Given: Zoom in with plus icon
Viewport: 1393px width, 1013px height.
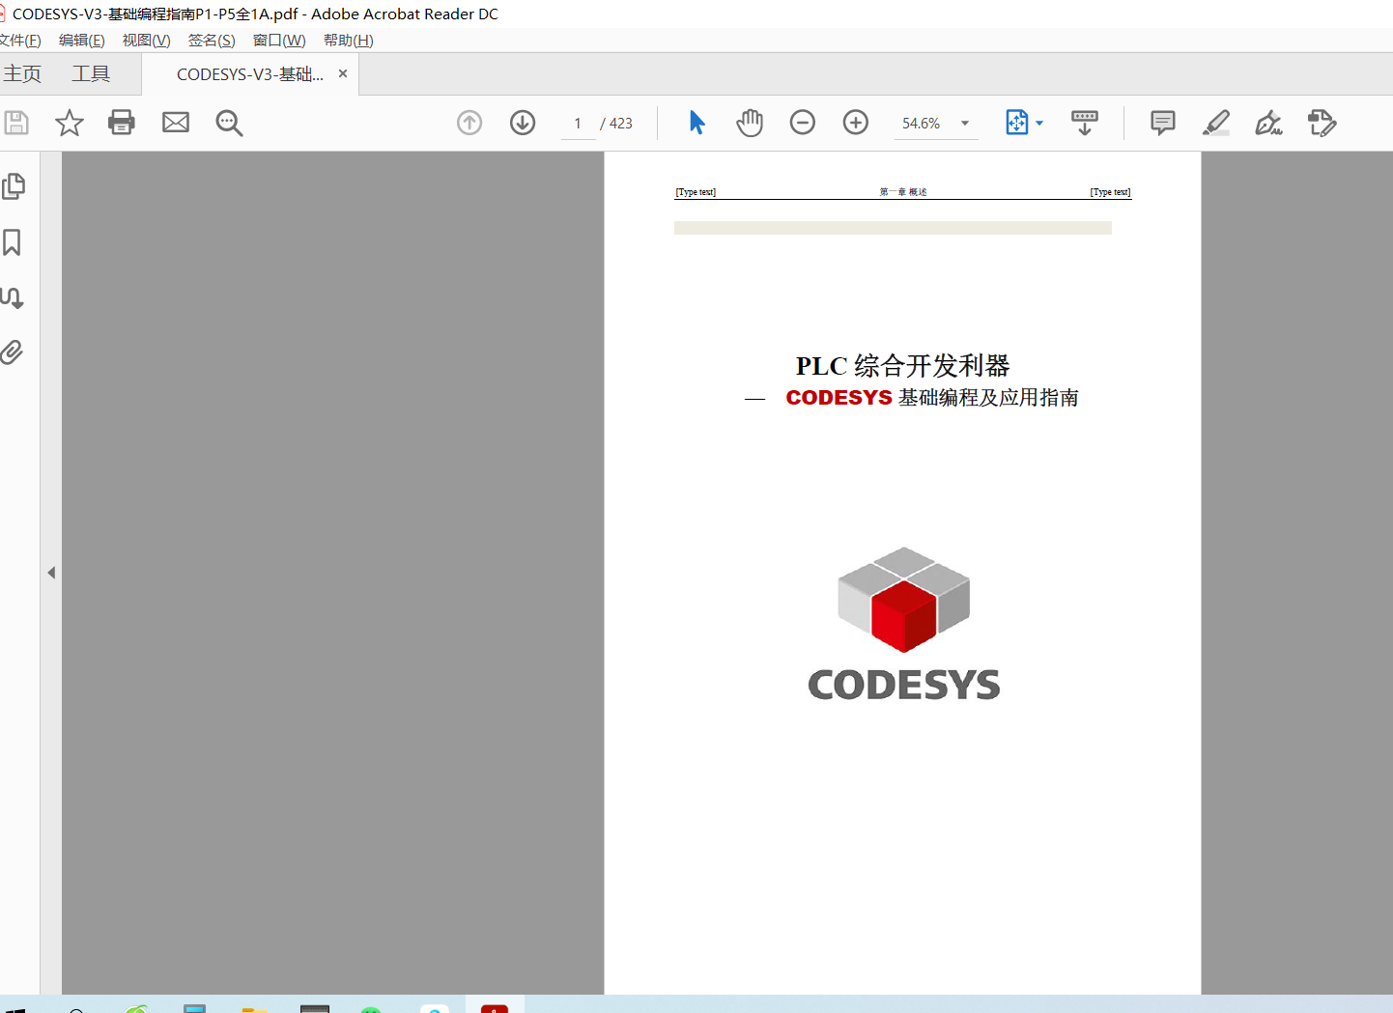Looking at the screenshot, I should tap(856, 123).
